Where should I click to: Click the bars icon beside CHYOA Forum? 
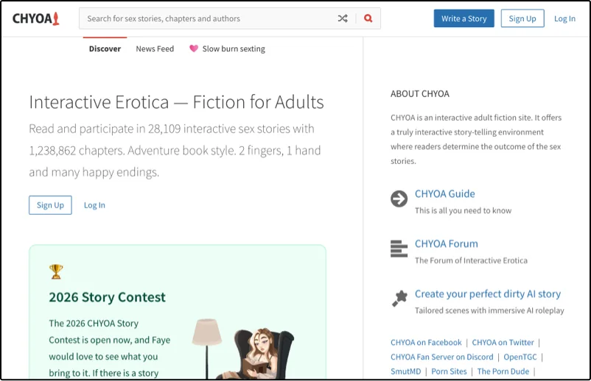pos(399,249)
